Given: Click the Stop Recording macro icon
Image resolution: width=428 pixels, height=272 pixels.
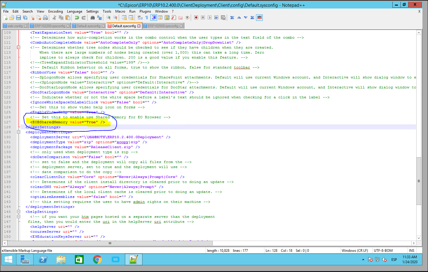Looking at the screenshot, I should pos(203,18).
